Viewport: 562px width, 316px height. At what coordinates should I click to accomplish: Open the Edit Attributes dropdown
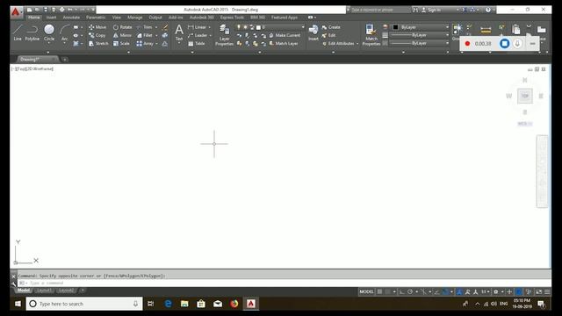tap(357, 44)
